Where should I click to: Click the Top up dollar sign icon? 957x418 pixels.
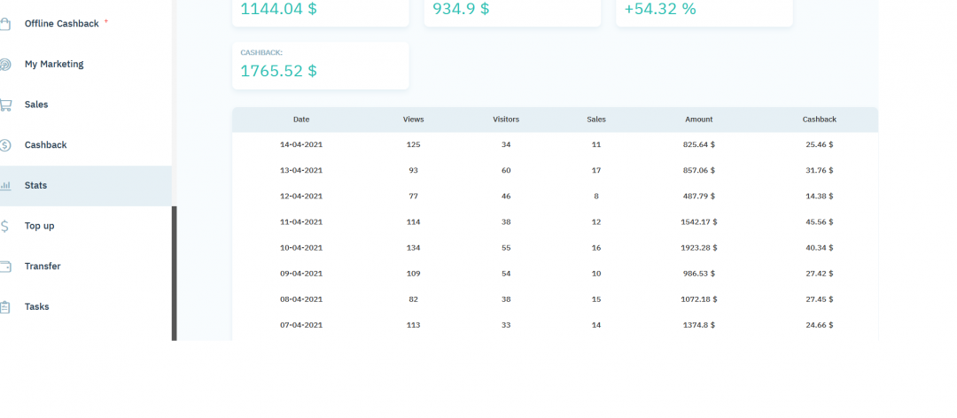5,226
